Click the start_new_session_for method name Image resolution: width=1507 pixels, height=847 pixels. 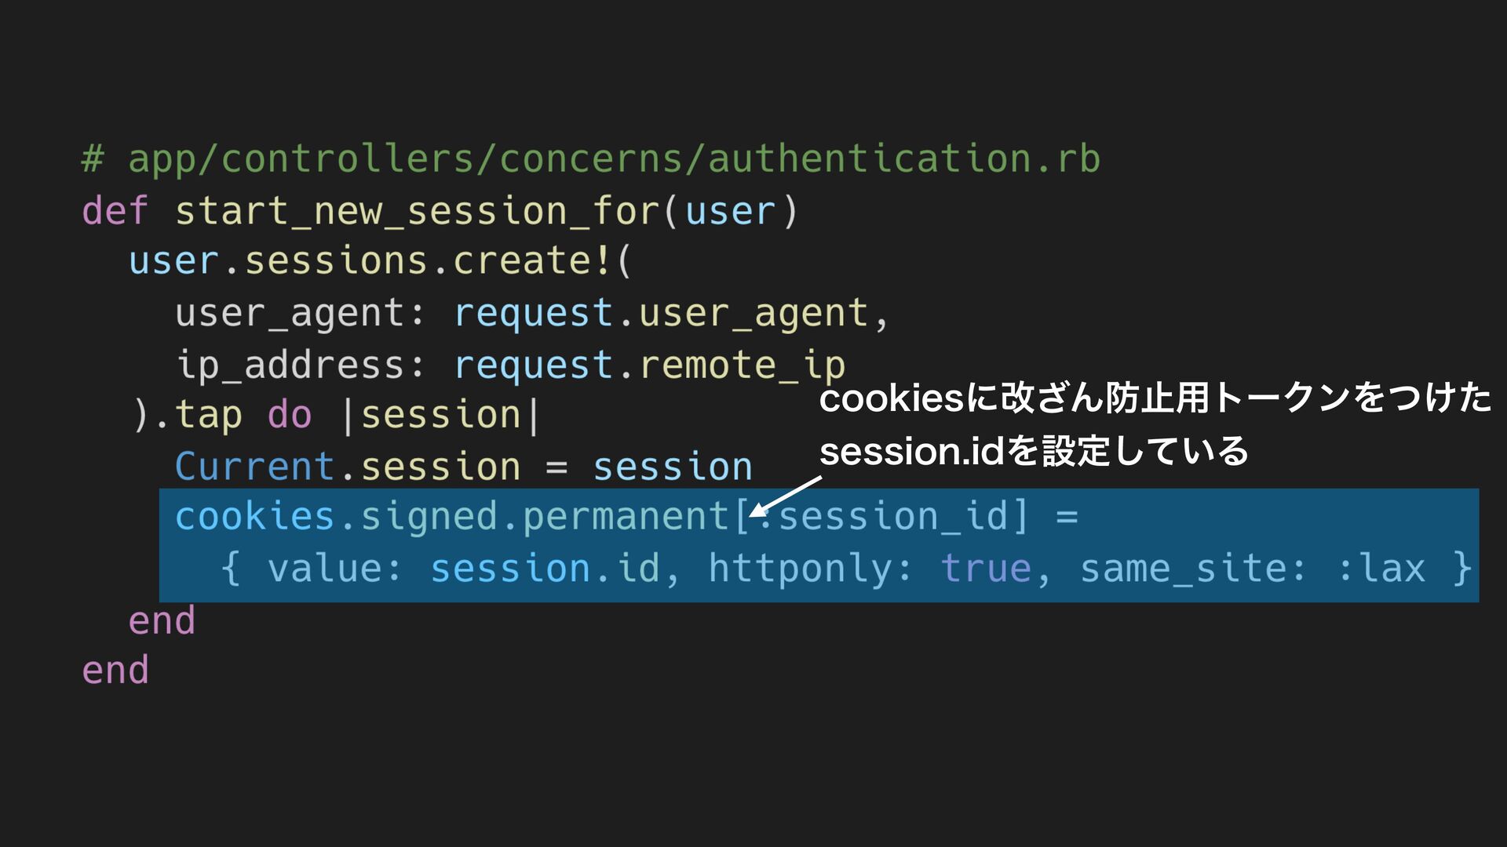coord(417,211)
